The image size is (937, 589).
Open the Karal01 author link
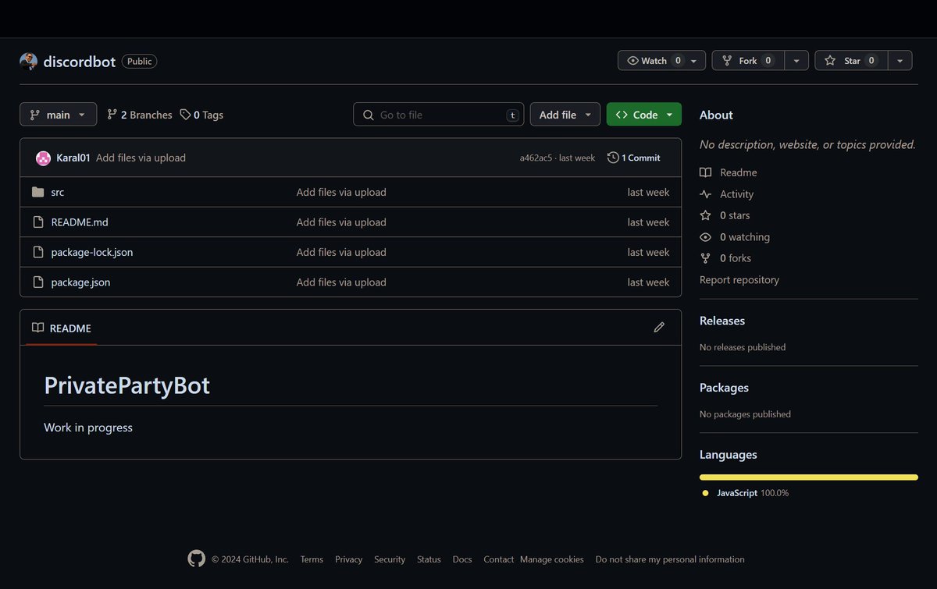[73, 158]
